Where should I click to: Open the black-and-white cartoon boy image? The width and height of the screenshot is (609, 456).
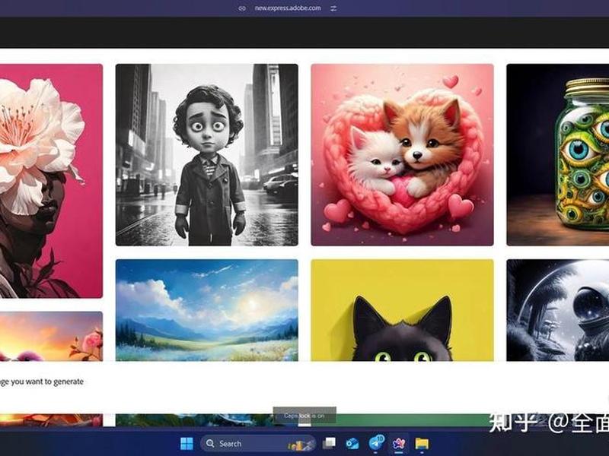(207, 155)
